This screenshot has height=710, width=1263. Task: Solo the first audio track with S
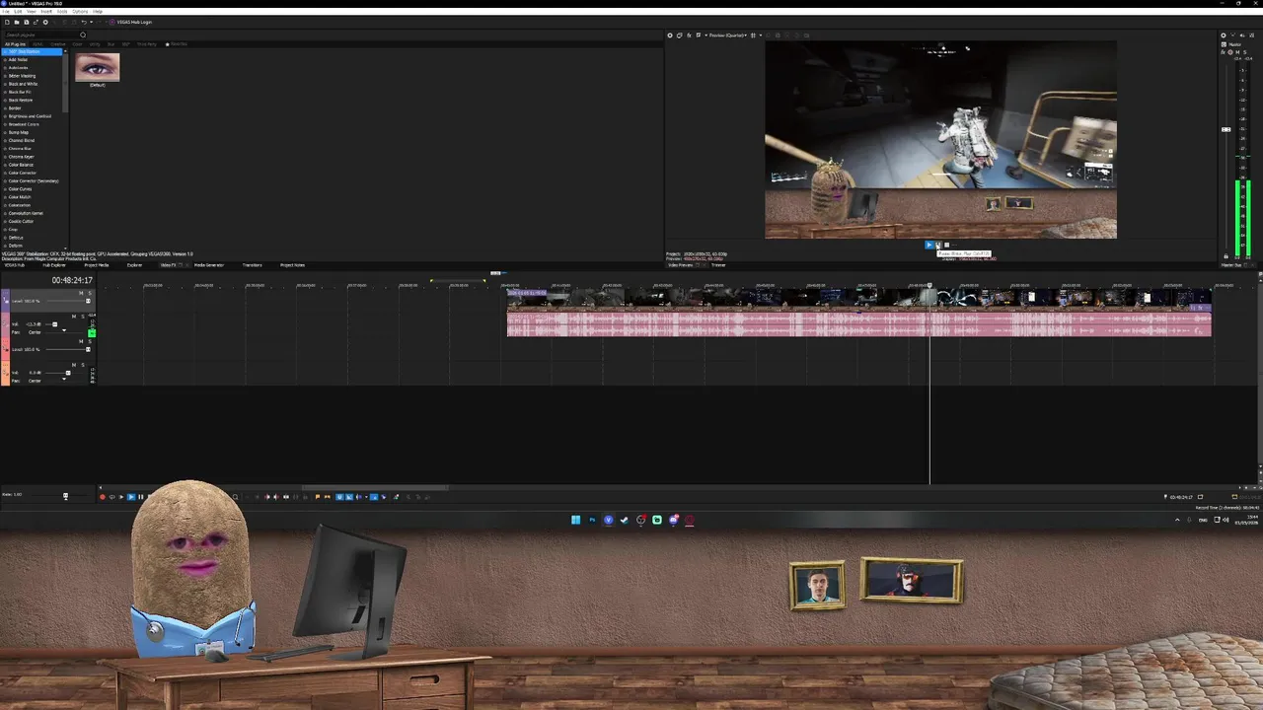pyautogui.click(x=83, y=317)
